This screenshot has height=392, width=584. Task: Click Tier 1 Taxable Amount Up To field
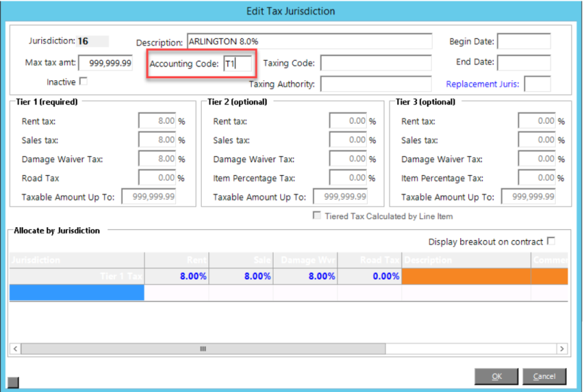pyautogui.click(x=148, y=197)
